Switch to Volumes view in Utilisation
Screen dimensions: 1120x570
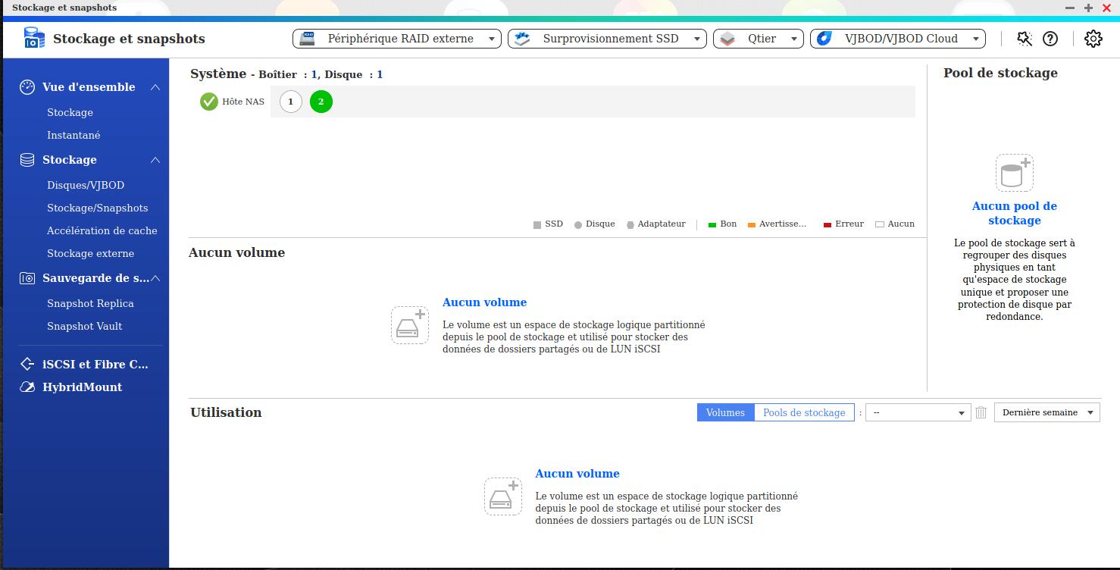(x=725, y=412)
